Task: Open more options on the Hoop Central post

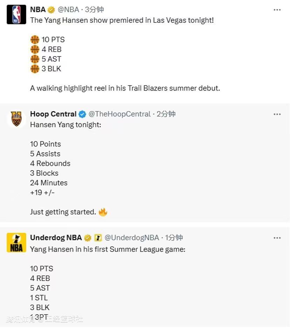Action: 277,114
